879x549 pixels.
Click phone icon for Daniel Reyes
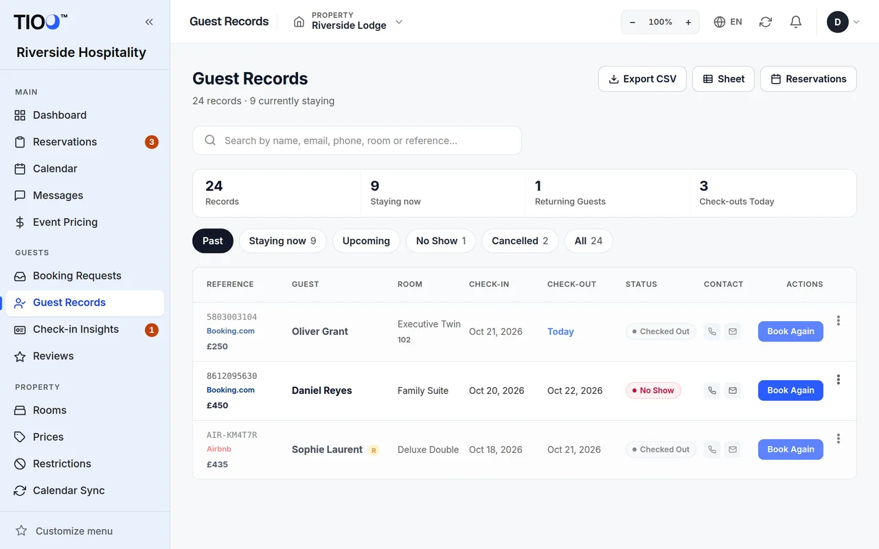pyautogui.click(x=712, y=390)
